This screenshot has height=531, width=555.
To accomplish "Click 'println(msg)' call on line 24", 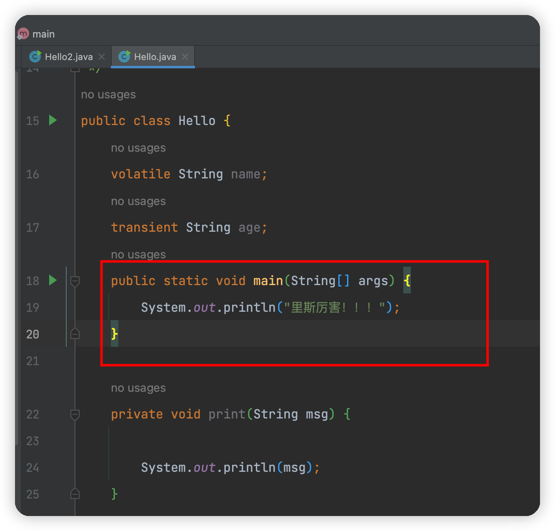I will pyautogui.click(x=267, y=468).
